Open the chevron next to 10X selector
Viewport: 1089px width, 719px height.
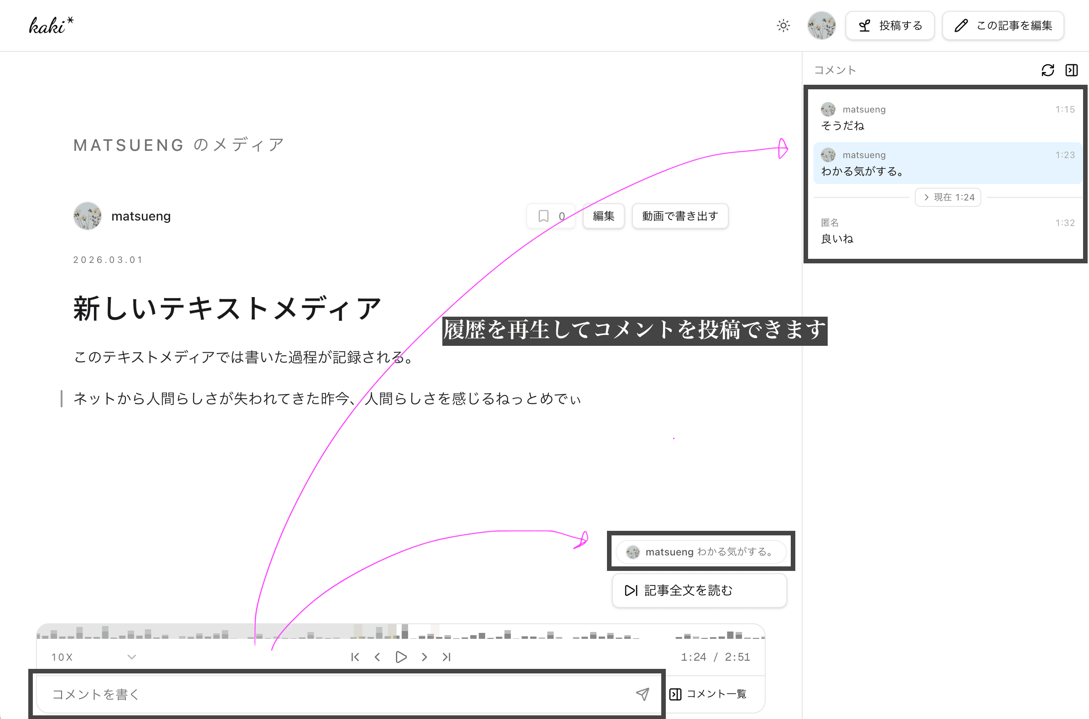pyautogui.click(x=132, y=657)
